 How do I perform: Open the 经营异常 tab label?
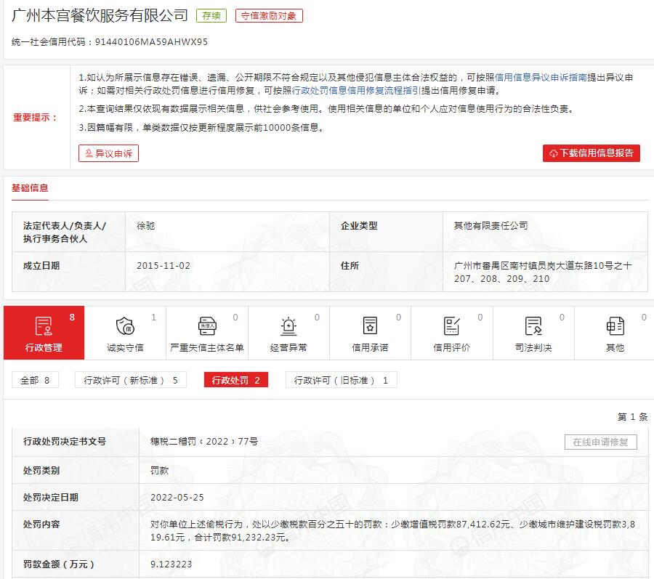coord(288,348)
